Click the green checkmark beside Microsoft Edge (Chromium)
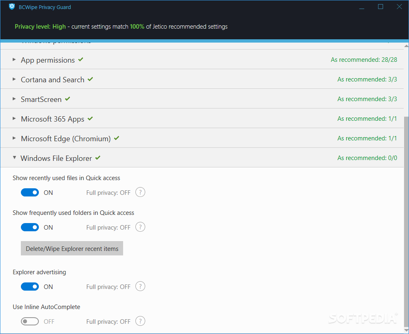The height and width of the screenshot is (334, 409). click(117, 138)
